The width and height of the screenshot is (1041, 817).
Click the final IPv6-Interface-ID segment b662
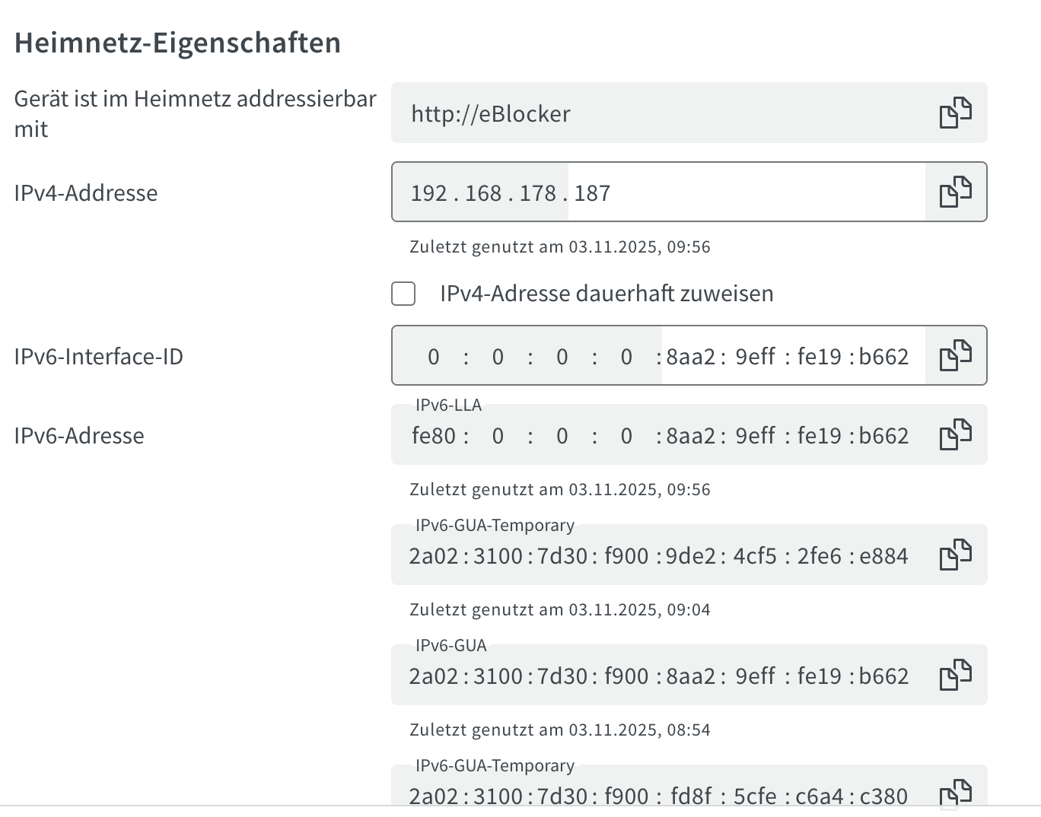pyautogui.click(x=883, y=357)
